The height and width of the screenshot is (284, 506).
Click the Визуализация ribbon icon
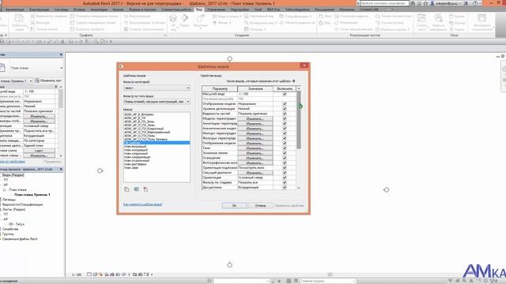[126, 16]
